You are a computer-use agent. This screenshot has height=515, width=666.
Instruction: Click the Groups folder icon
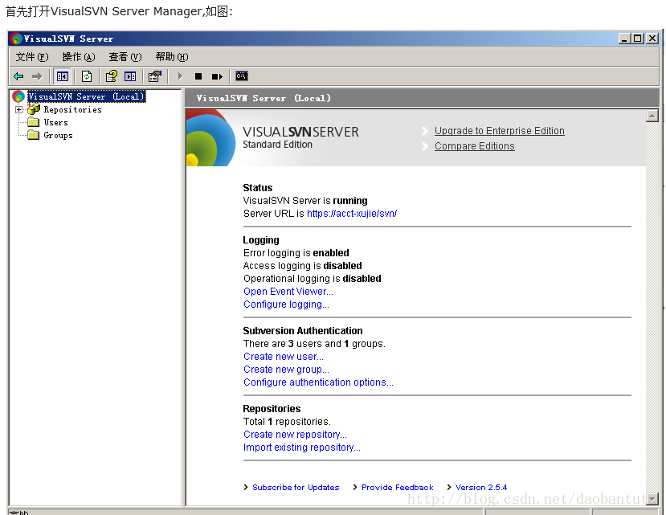pyautogui.click(x=34, y=135)
